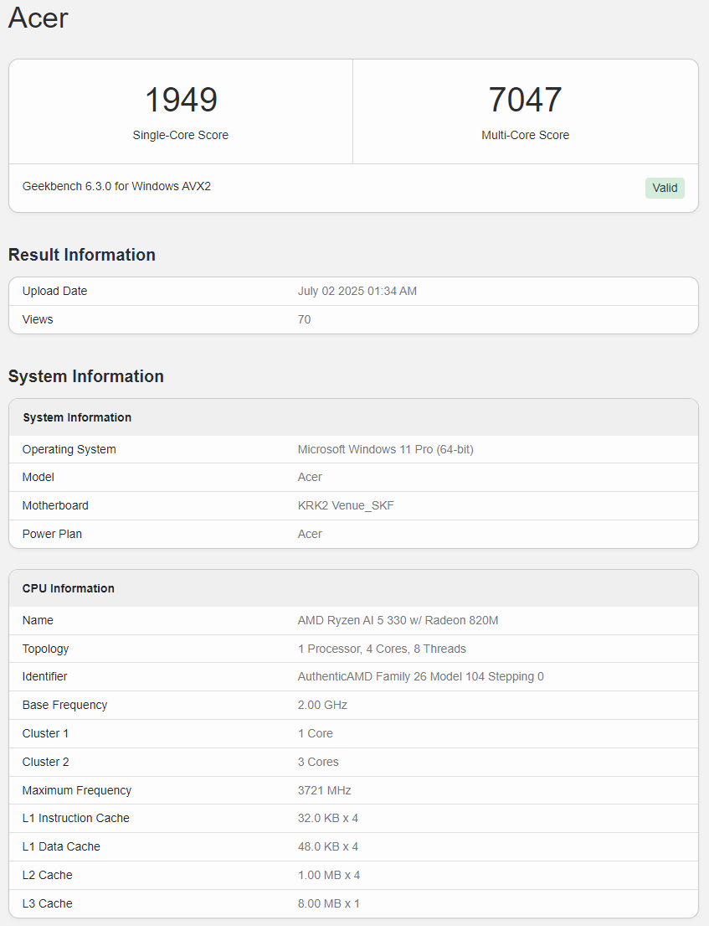Click the Geekbench 6.3.0 for Windows AVX2 text
Viewport: 709px width, 926px height.
[117, 186]
